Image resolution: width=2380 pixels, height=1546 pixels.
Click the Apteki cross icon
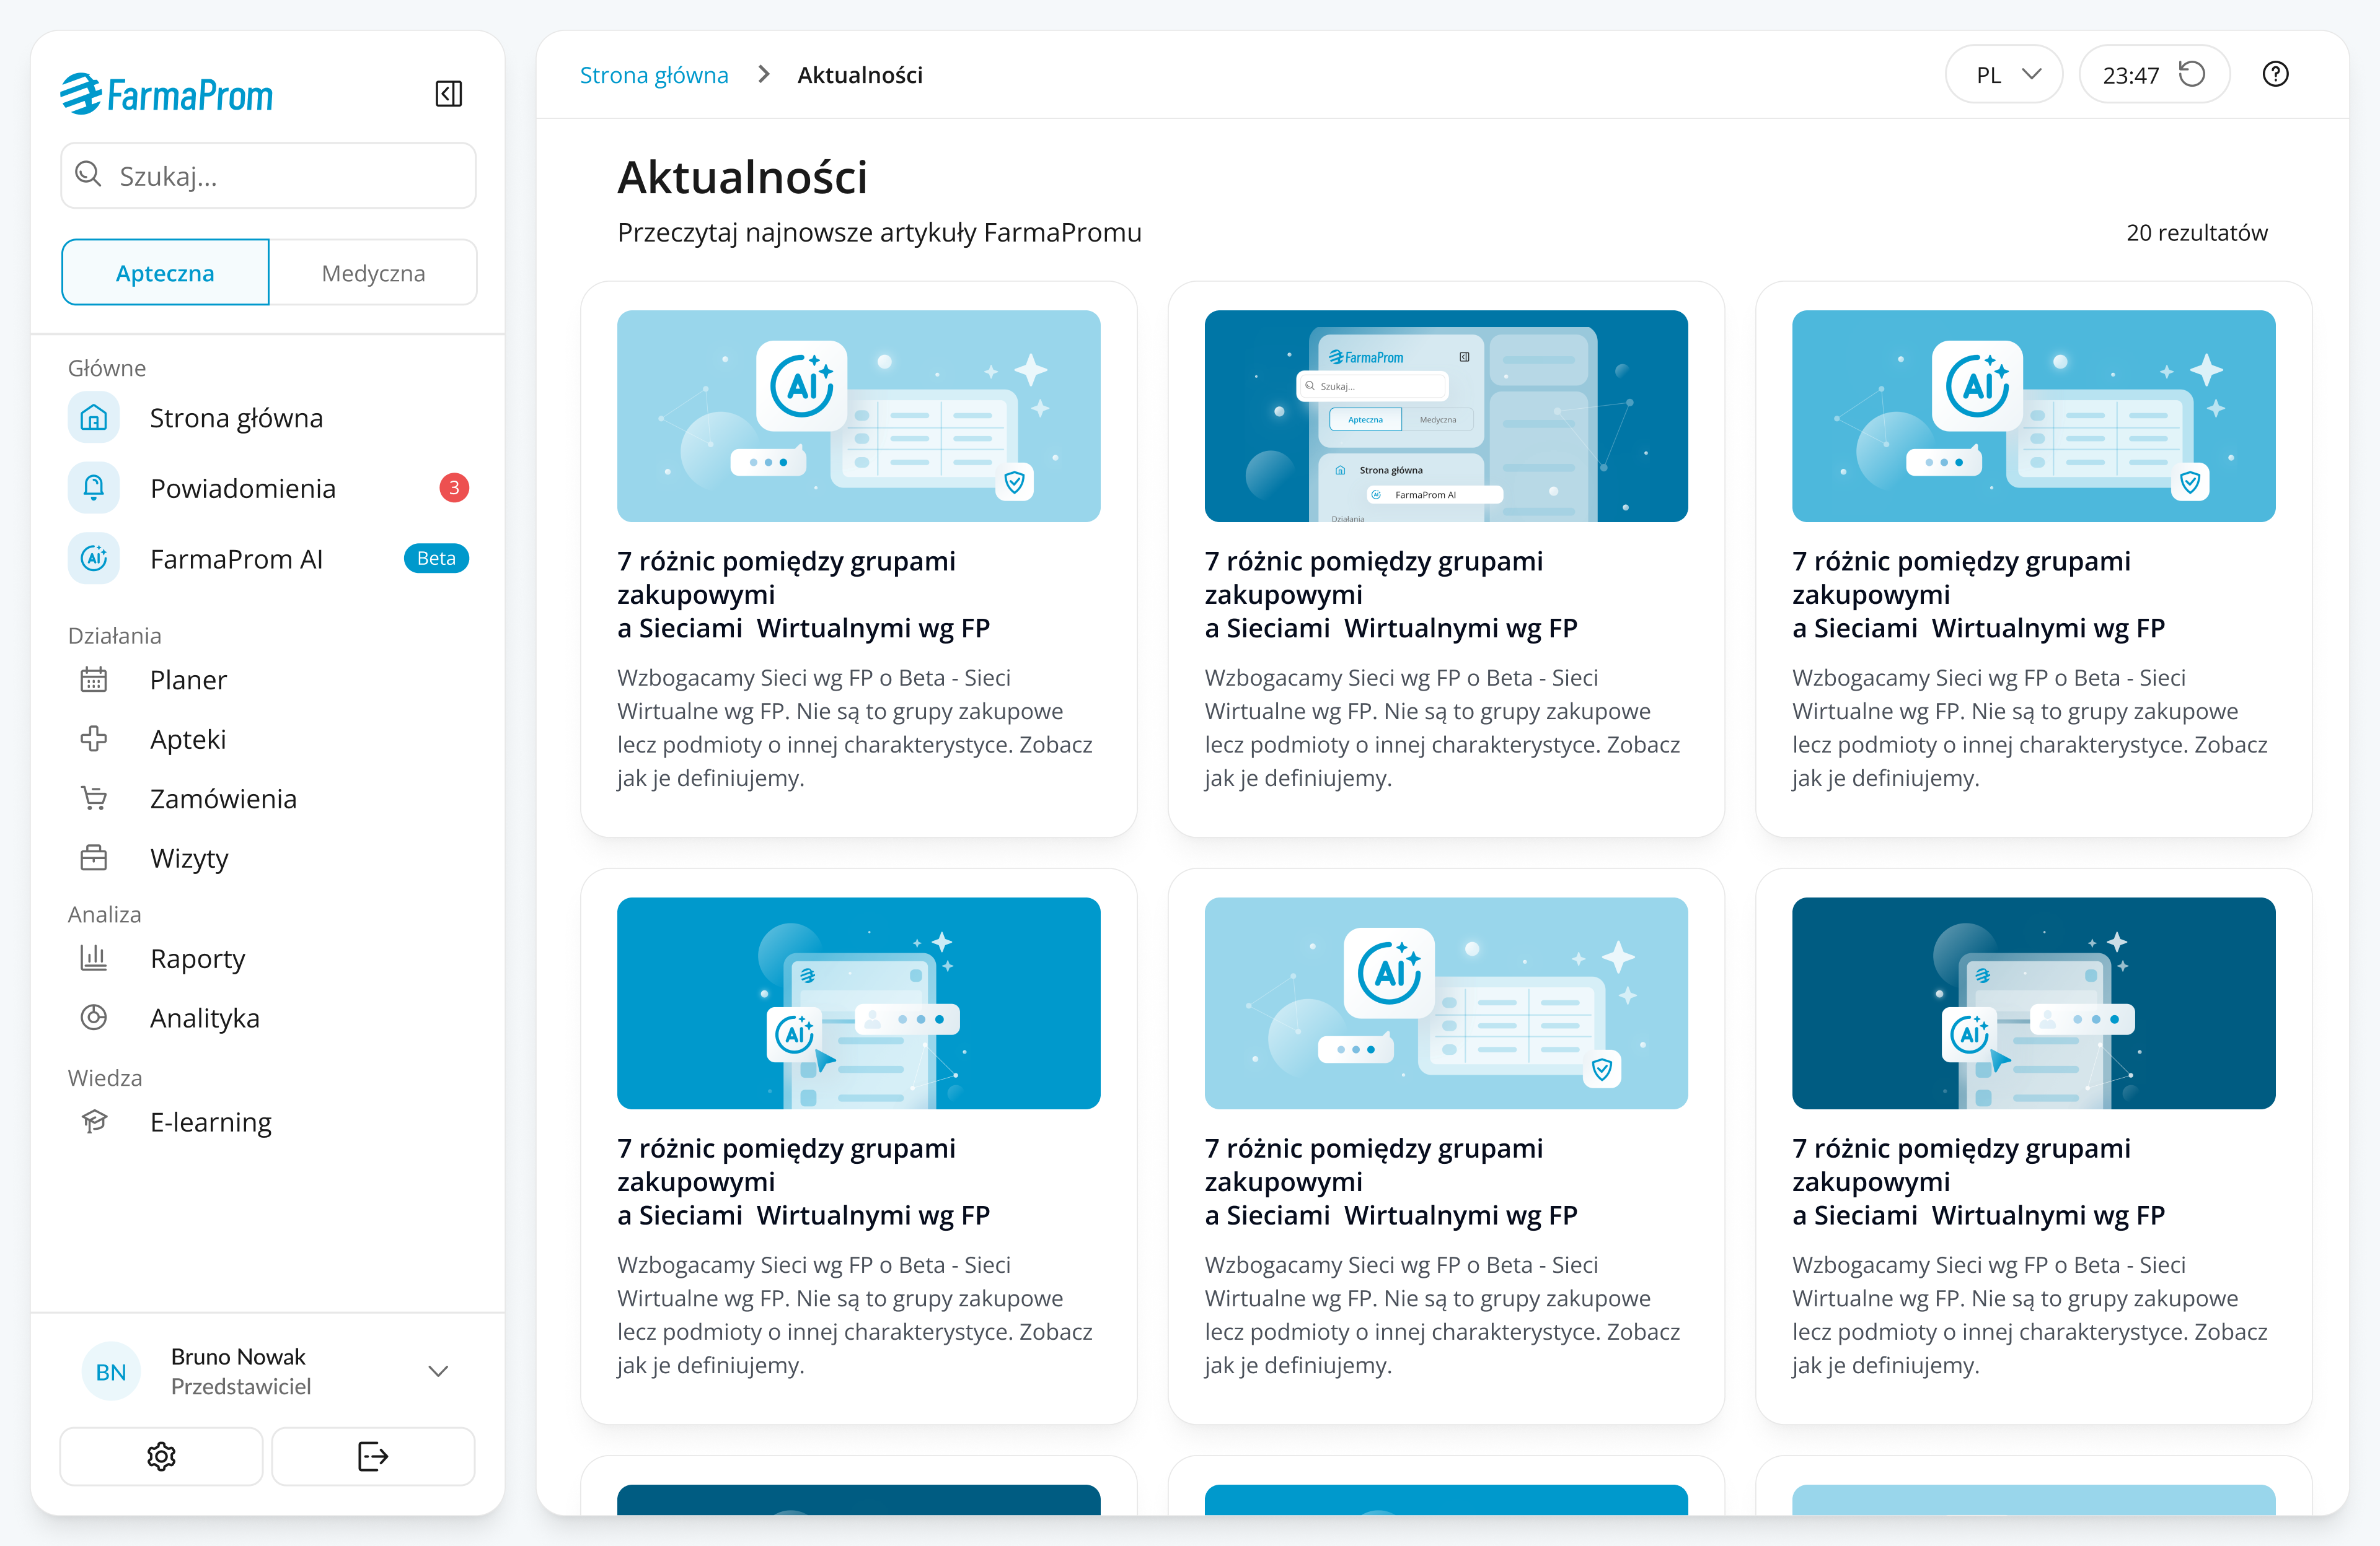tap(94, 740)
